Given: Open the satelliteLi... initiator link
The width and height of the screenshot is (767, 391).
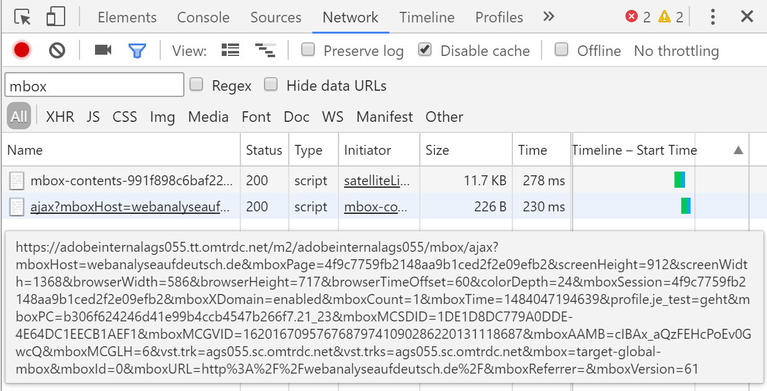Looking at the screenshot, I should 377,181.
